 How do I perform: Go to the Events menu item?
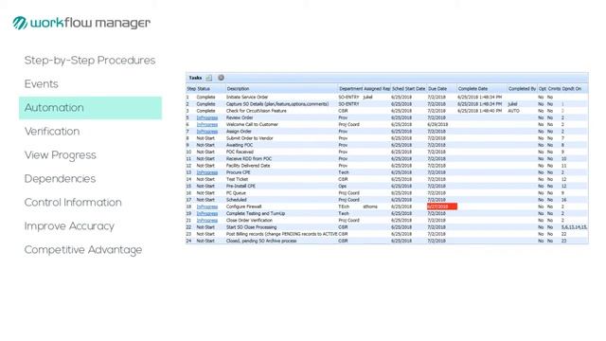point(42,84)
